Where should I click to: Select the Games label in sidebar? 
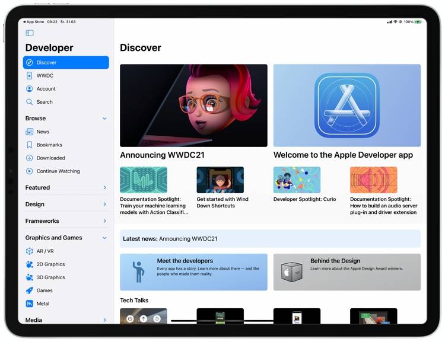tap(44, 290)
